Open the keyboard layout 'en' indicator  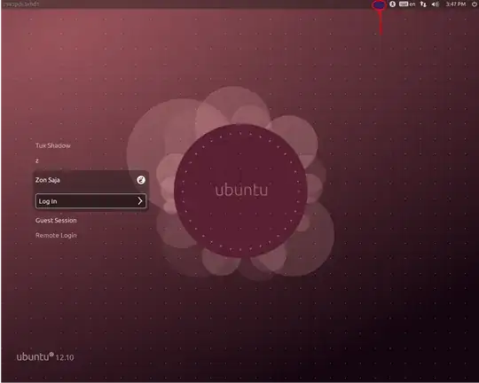click(407, 4)
